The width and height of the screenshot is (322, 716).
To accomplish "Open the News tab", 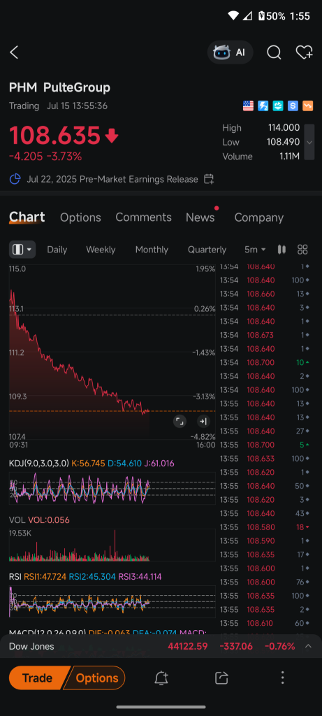I will pyautogui.click(x=200, y=217).
